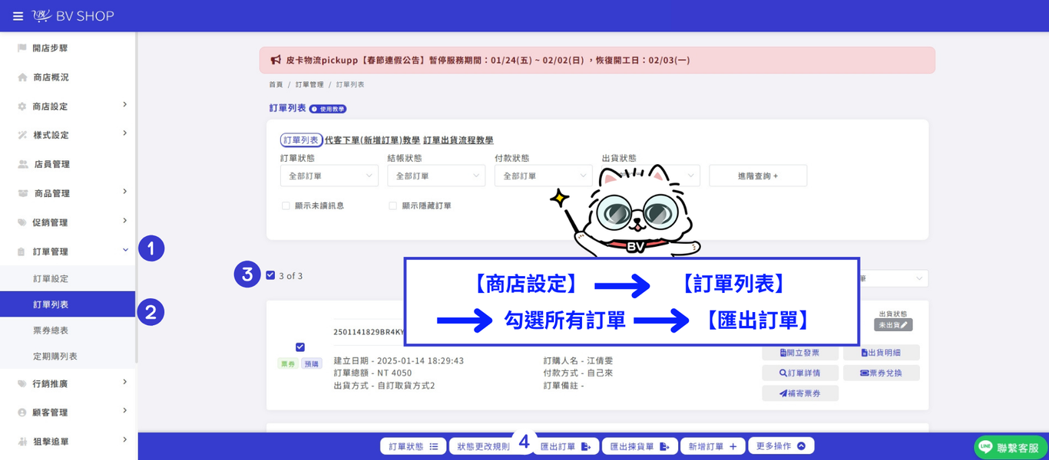Screen dimensions: 1049x460
Task: Expand the 商品管理 sidebar chevron
Action: click(x=124, y=192)
